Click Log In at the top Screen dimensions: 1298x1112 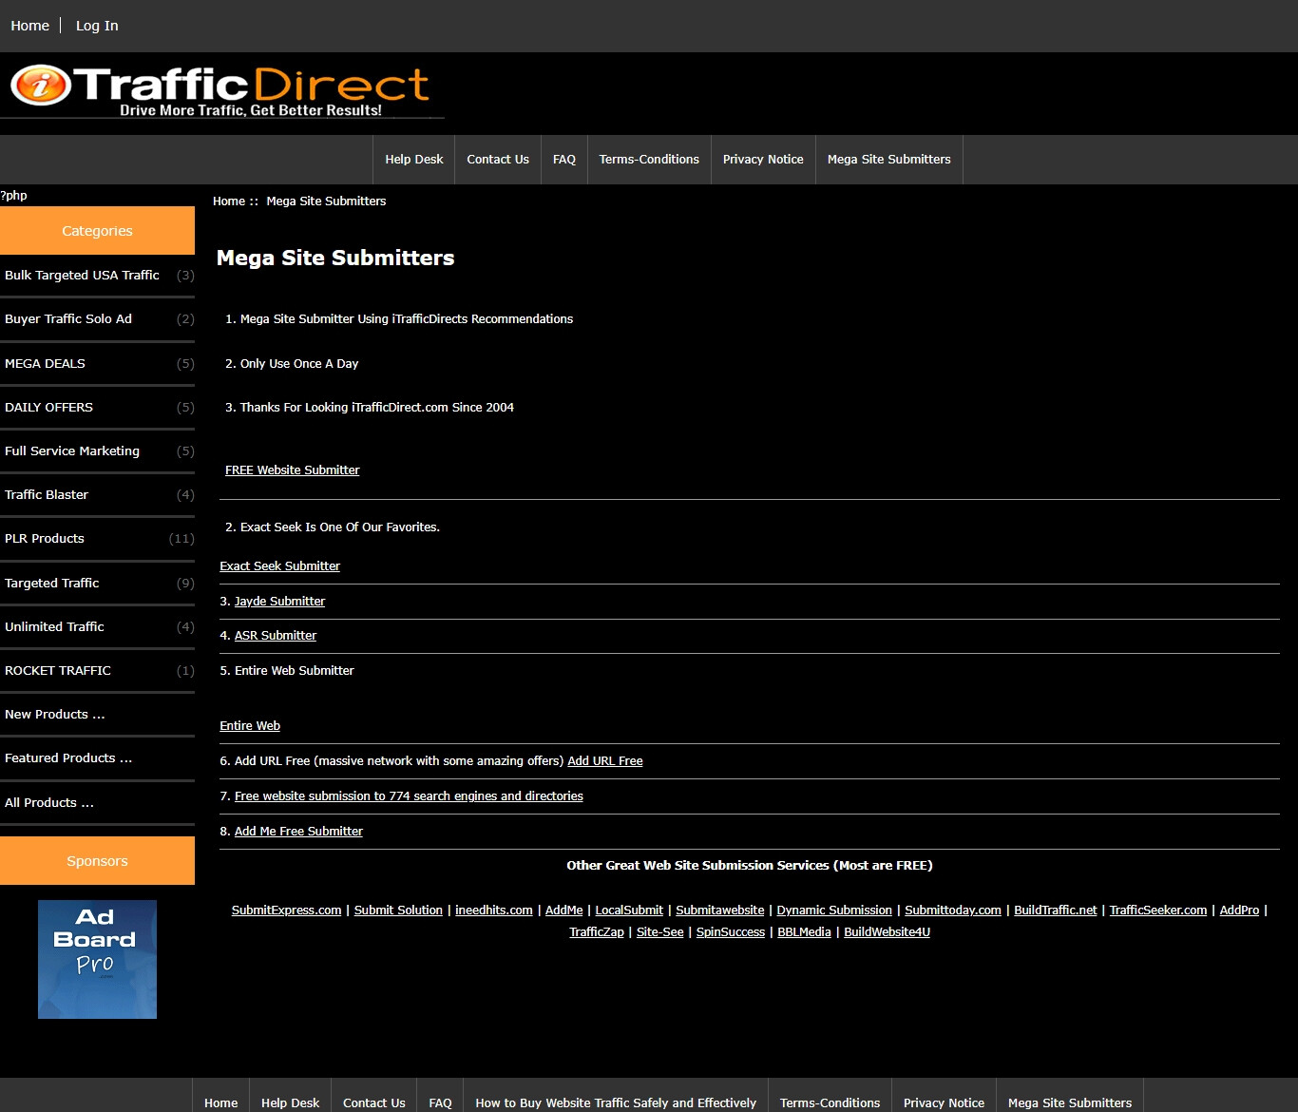point(97,26)
